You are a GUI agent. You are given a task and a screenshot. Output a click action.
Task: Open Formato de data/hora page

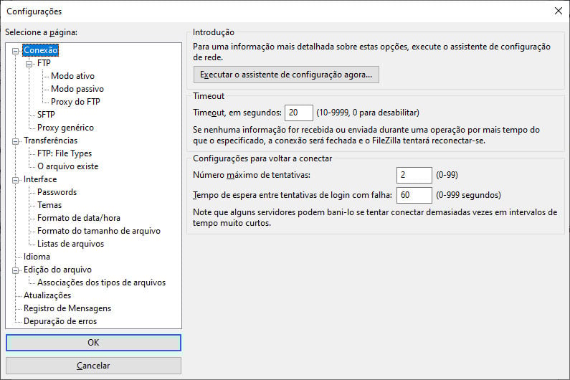(79, 218)
